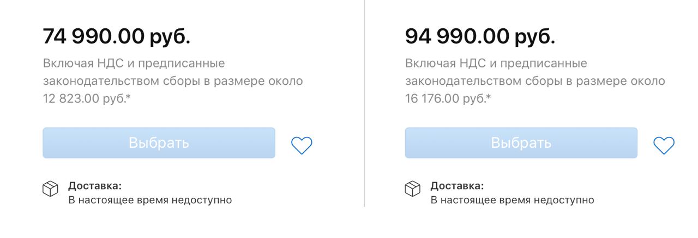Click the delivery box icon under 74 990.00 руб.
Screen dimensions: 698x238
[x=50, y=189]
